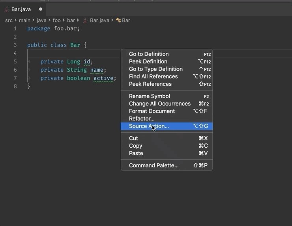292x226 pixels.
Task: Click the unsaved dot on Bar.java tab
Action: click(41, 9)
